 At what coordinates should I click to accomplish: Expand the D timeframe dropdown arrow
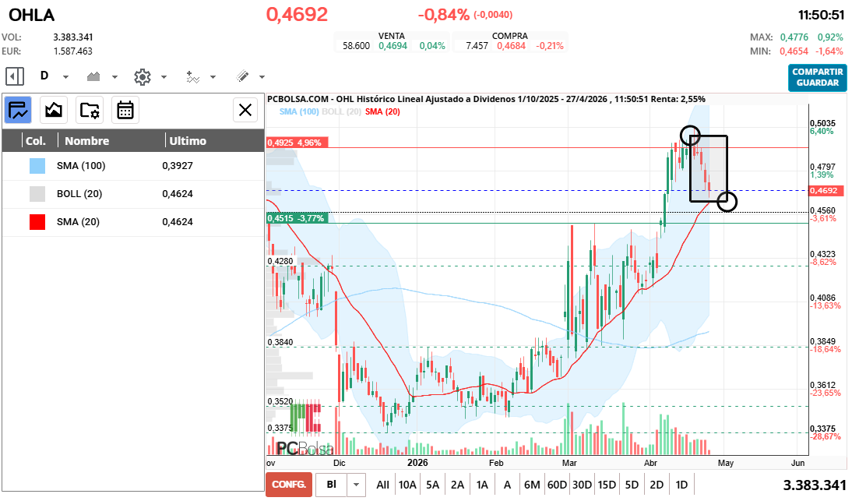[x=66, y=77]
